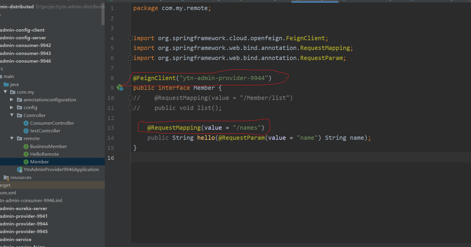Click FeignClient in the import on line 4
The height and width of the screenshot is (247, 471).
click(x=306, y=38)
